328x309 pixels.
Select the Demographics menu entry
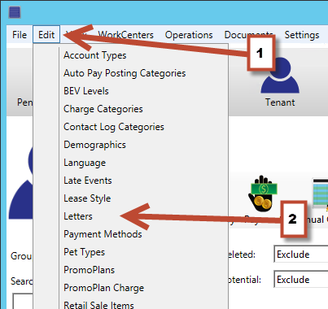tap(94, 145)
